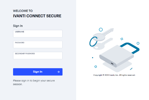149x100 pixels.
Task: Click the Ivanti Connect Secure heading
Action: 37,16
